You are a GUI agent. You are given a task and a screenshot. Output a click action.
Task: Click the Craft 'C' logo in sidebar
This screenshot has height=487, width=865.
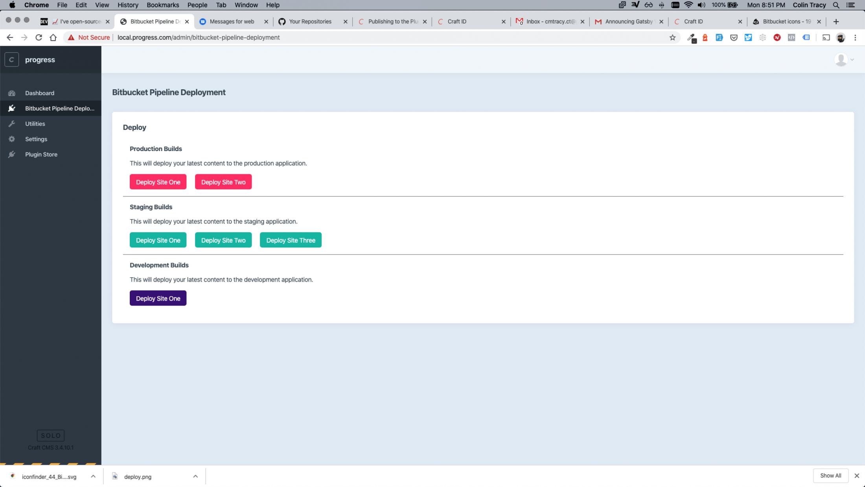coord(11,59)
